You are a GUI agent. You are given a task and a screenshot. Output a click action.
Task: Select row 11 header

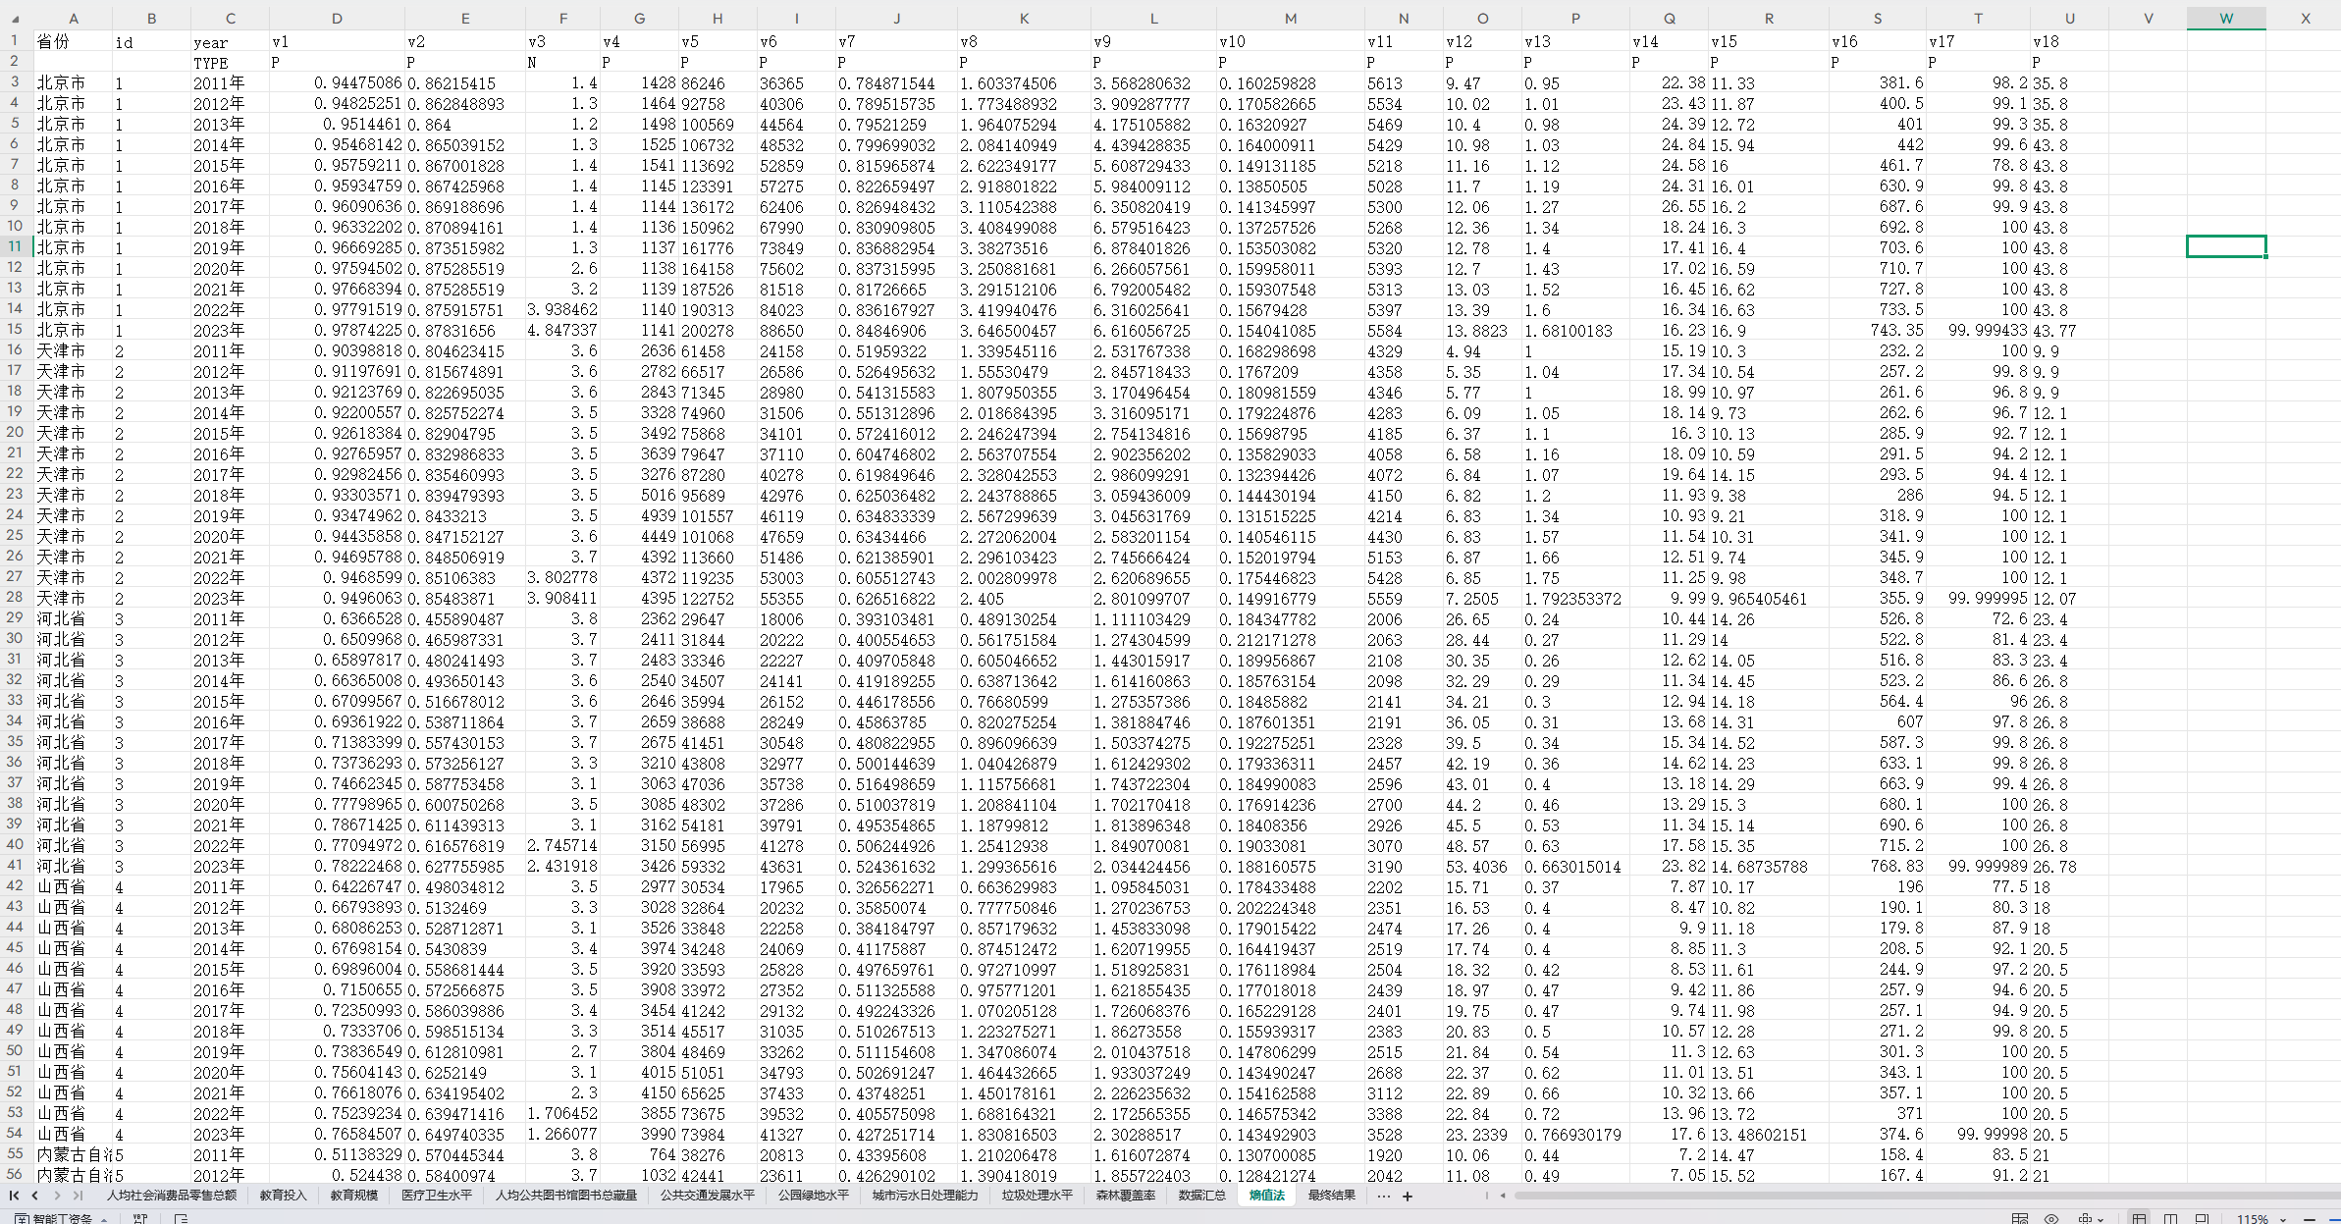[15, 246]
